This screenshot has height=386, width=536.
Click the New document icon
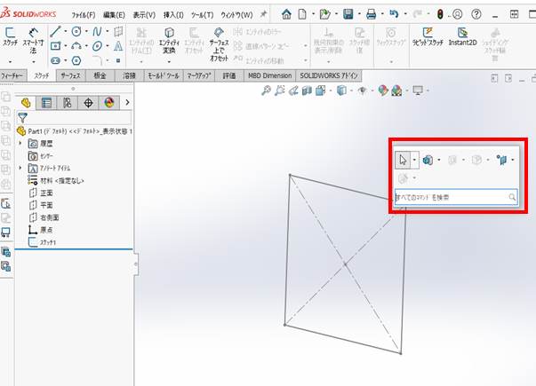pos(302,14)
